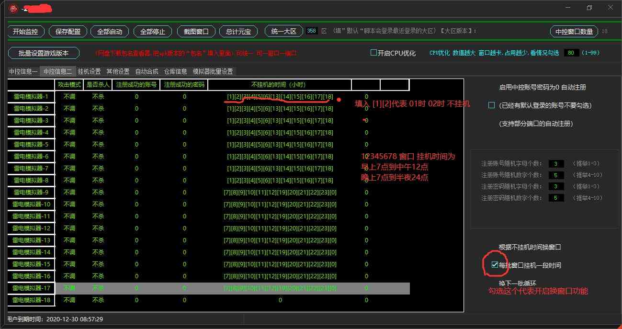The height and width of the screenshot is (329, 622).
Task: Enable the 开启CPU优化 checkbox
Action: coord(374,53)
